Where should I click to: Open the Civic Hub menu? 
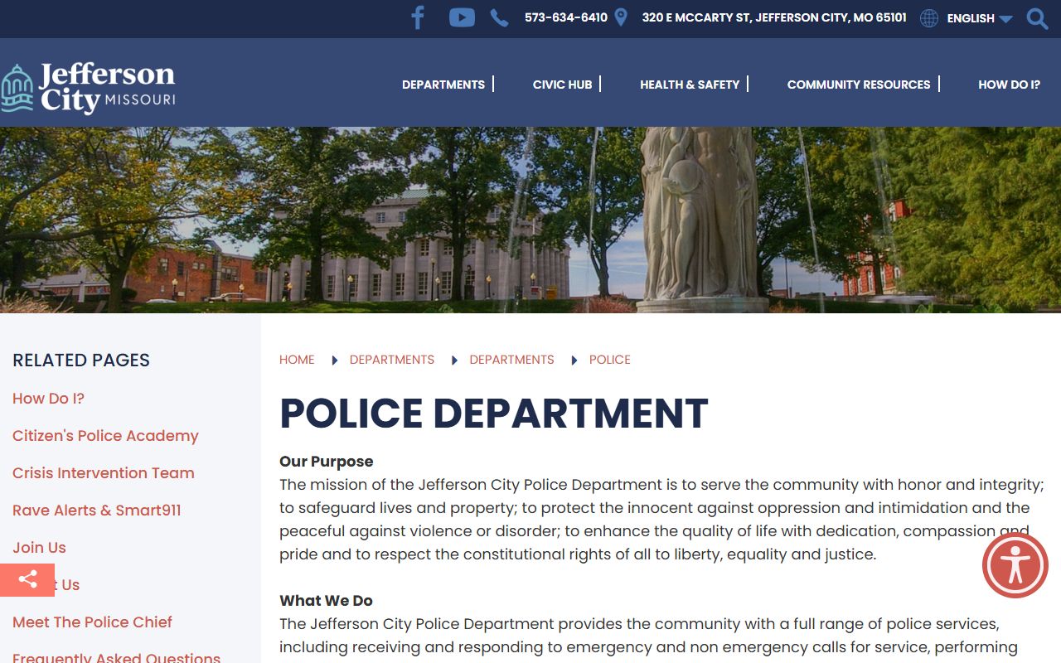(562, 85)
